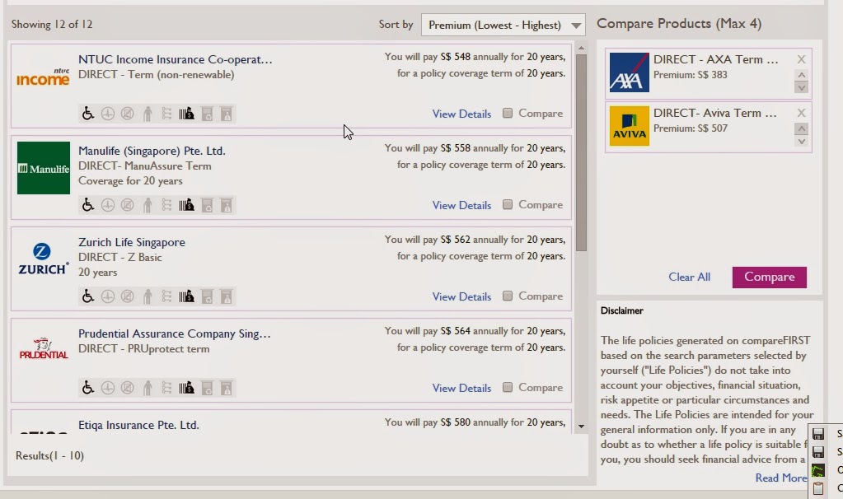Click 'Prudential Assurance Company Sing…' title

(x=174, y=333)
